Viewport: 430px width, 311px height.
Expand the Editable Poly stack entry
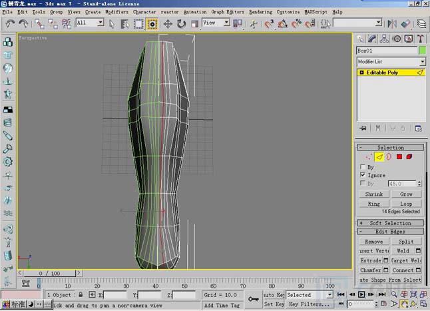pos(361,73)
